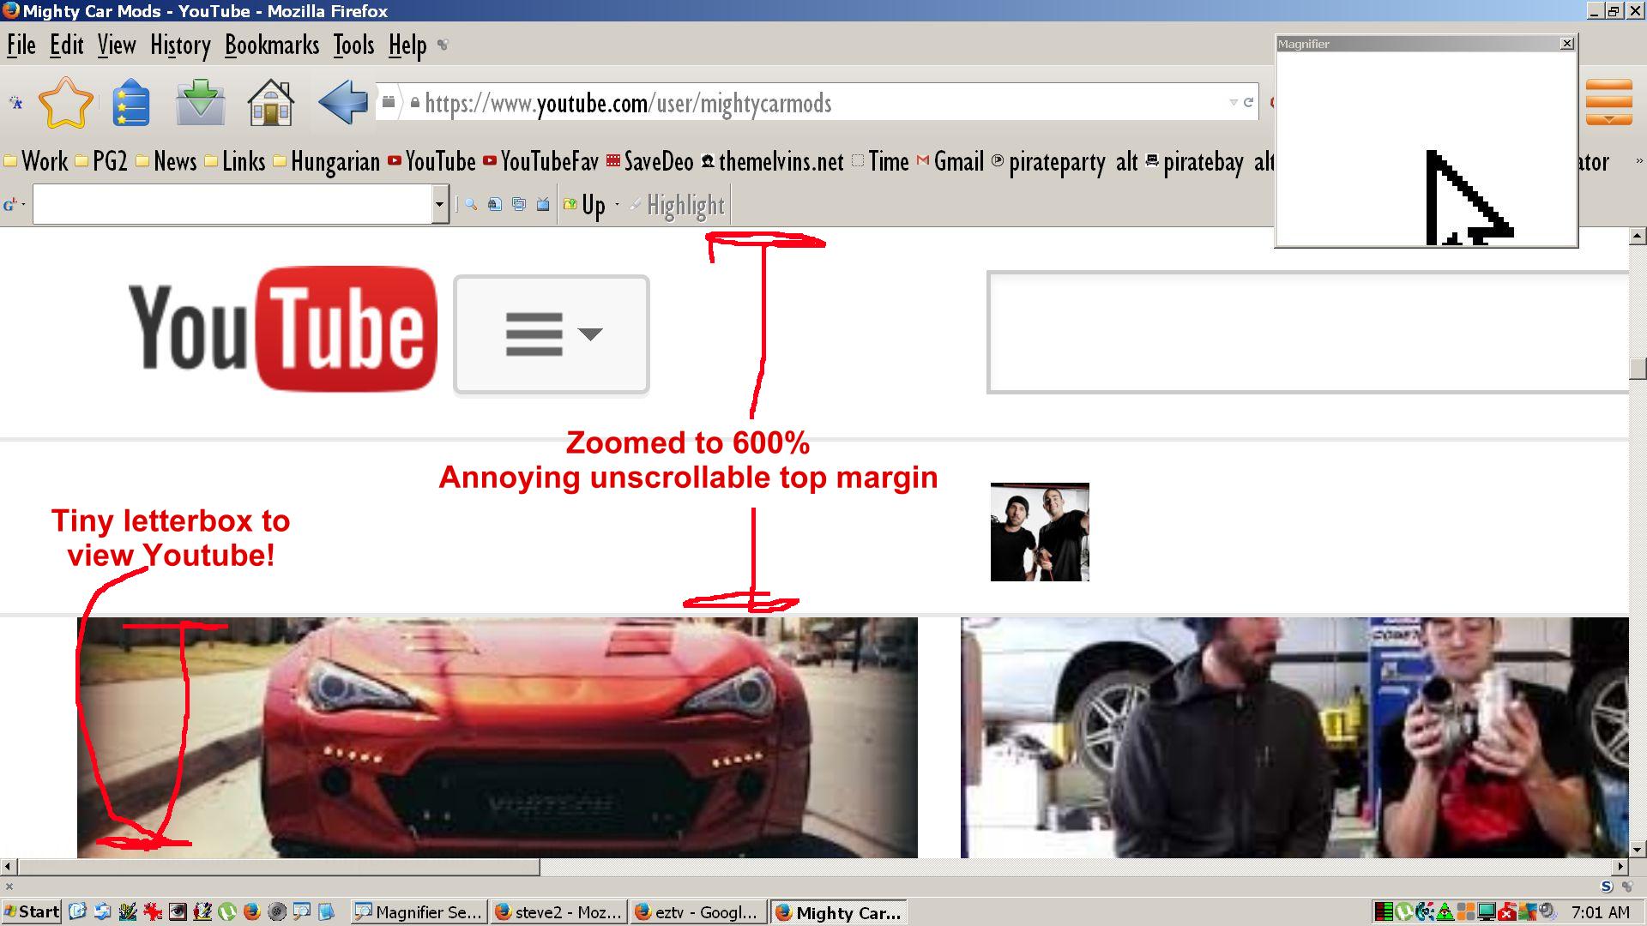Go to the Home page icon

tap(270, 103)
